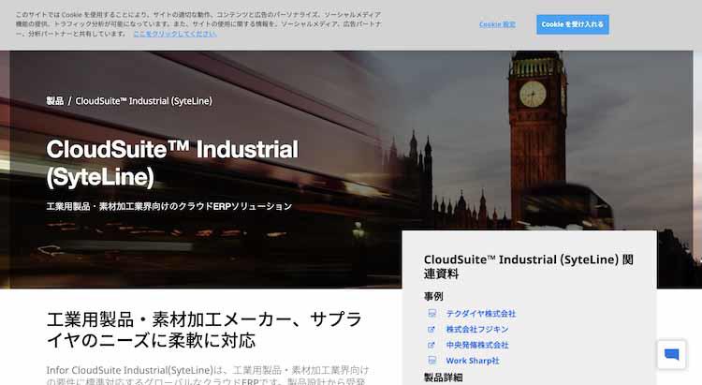Click document icon beside テクダイヤ株式会社
Screen dimensions: 702x385
(x=432, y=313)
